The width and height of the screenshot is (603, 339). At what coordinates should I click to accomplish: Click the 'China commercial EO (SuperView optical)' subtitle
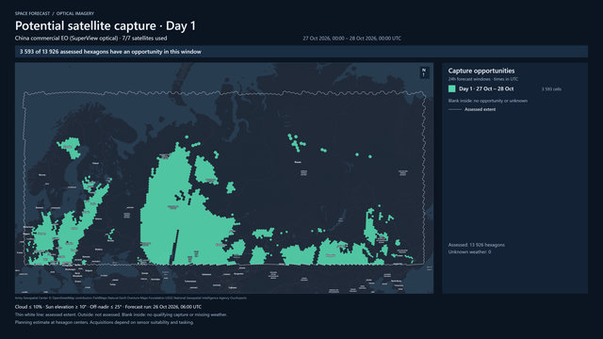pyautogui.click(x=66, y=38)
